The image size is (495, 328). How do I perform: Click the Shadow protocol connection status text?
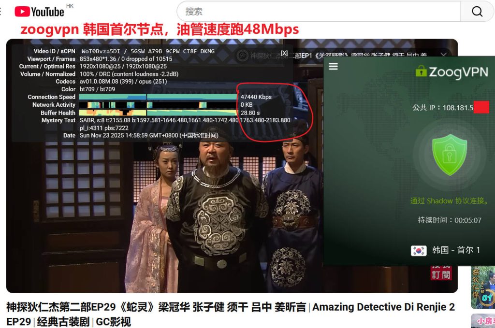pos(450,201)
